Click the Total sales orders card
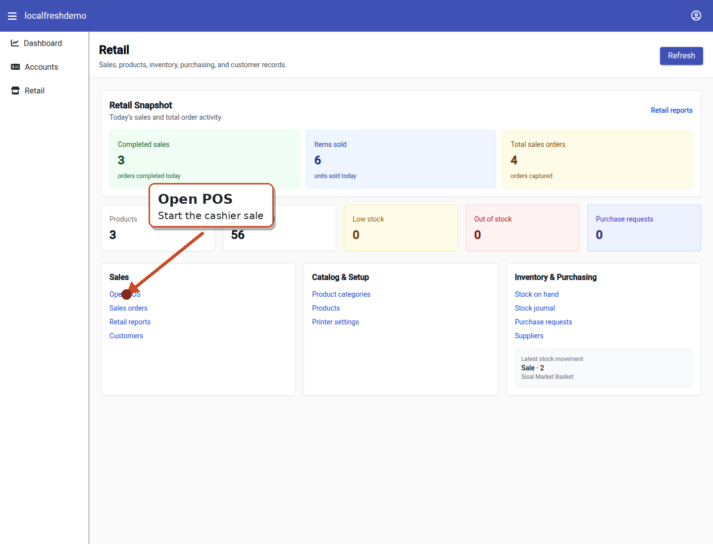This screenshot has height=544, width=713. [597, 159]
